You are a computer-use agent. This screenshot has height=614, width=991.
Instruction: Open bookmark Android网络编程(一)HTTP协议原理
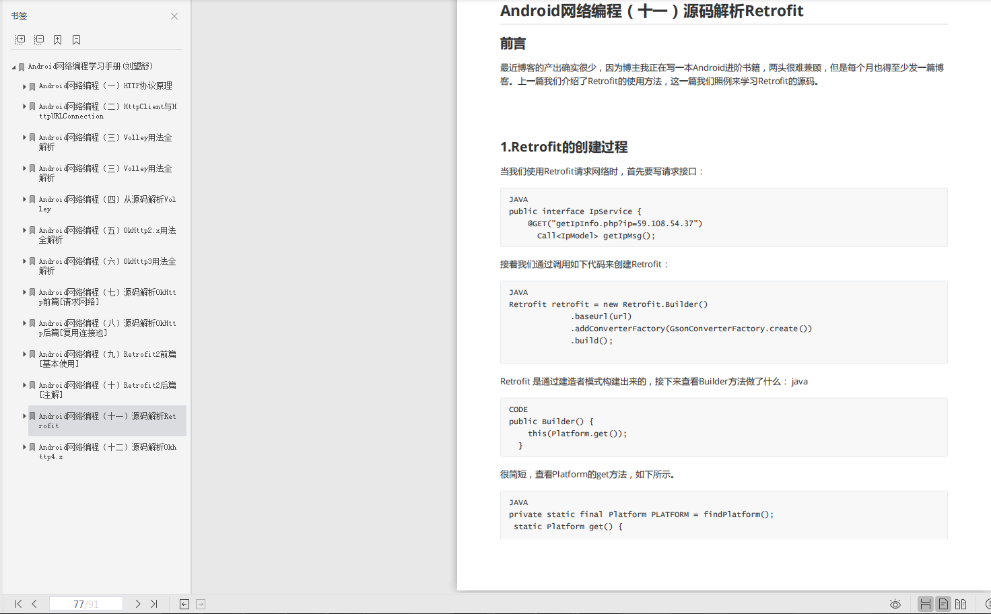[x=105, y=86]
